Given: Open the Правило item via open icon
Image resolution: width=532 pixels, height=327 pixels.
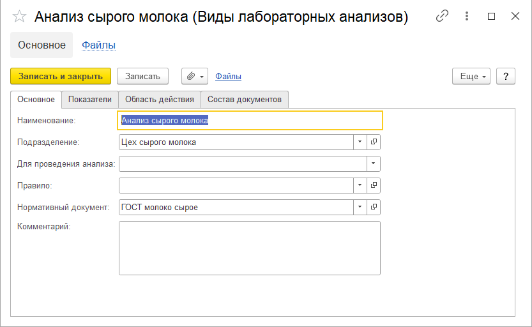Looking at the screenshot, I should 374,185.
